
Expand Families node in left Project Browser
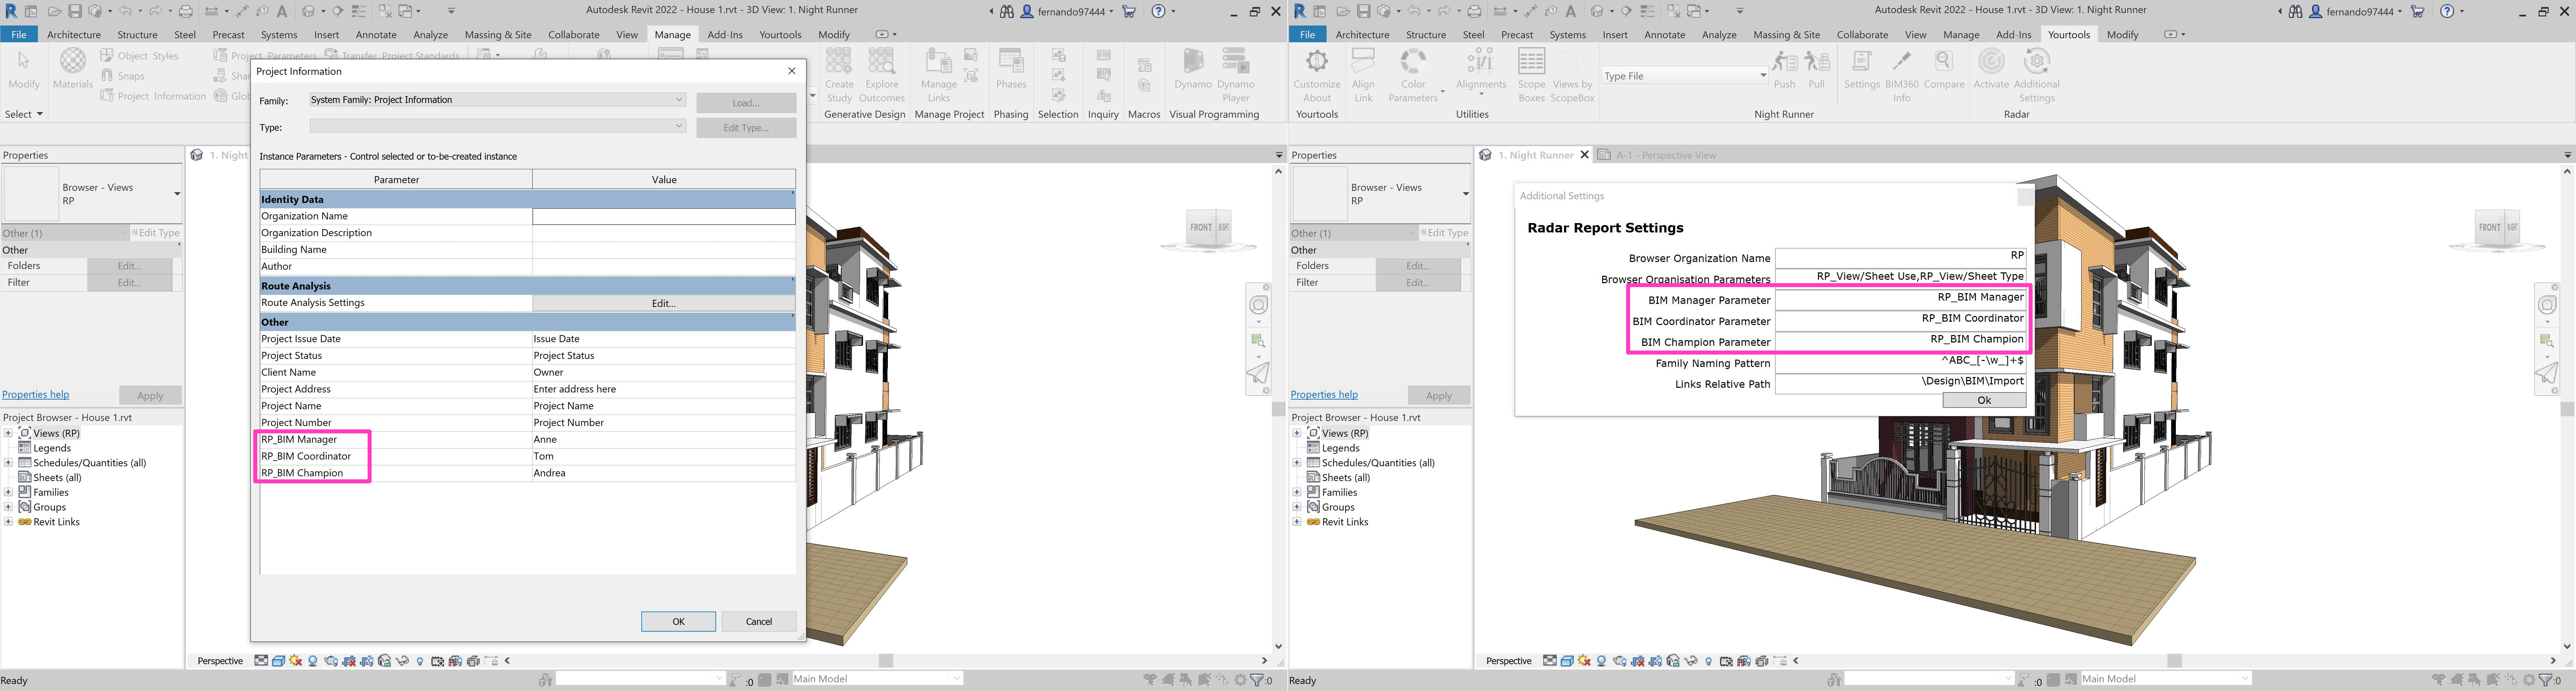point(8,492)
